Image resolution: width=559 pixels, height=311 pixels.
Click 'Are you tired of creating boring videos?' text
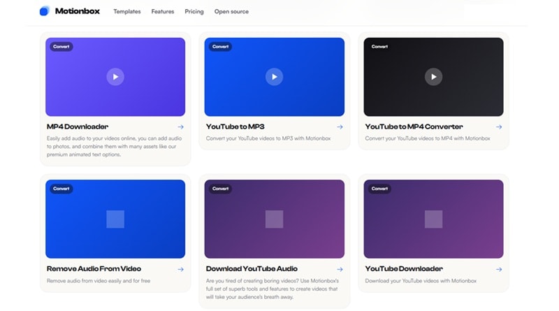tap(252, 281)
